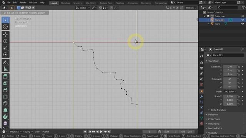Viewport: 246px width, 138px height.
Task: Select the Bevel tool
Action: [x=5, y=90]
